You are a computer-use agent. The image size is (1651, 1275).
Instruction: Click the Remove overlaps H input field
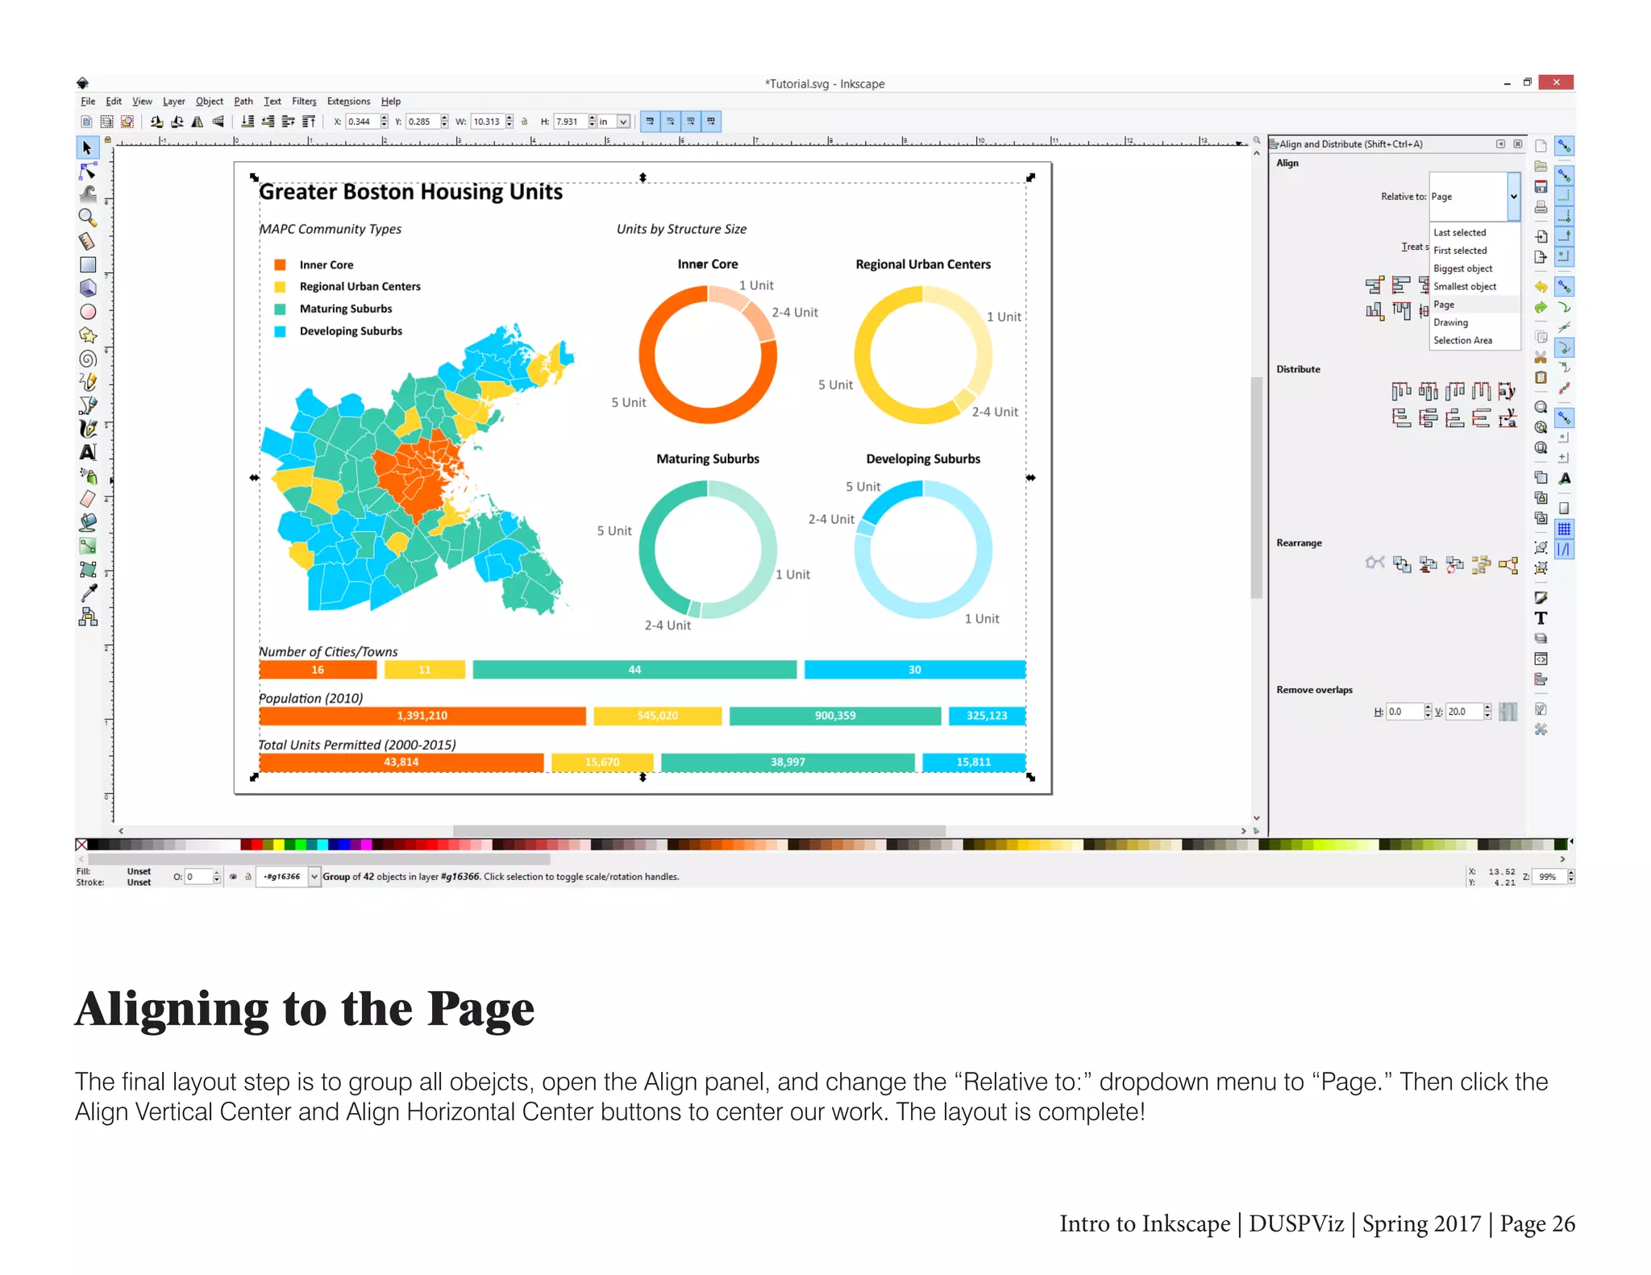tap(1404, 712)
